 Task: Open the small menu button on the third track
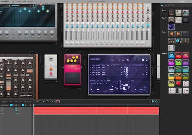coord(14,113)
